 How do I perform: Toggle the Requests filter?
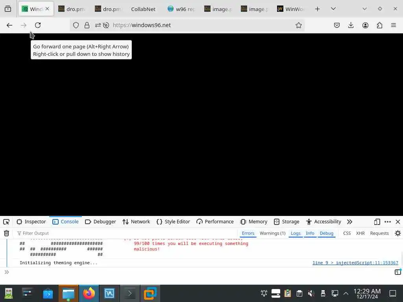click(x=379, y=234)
